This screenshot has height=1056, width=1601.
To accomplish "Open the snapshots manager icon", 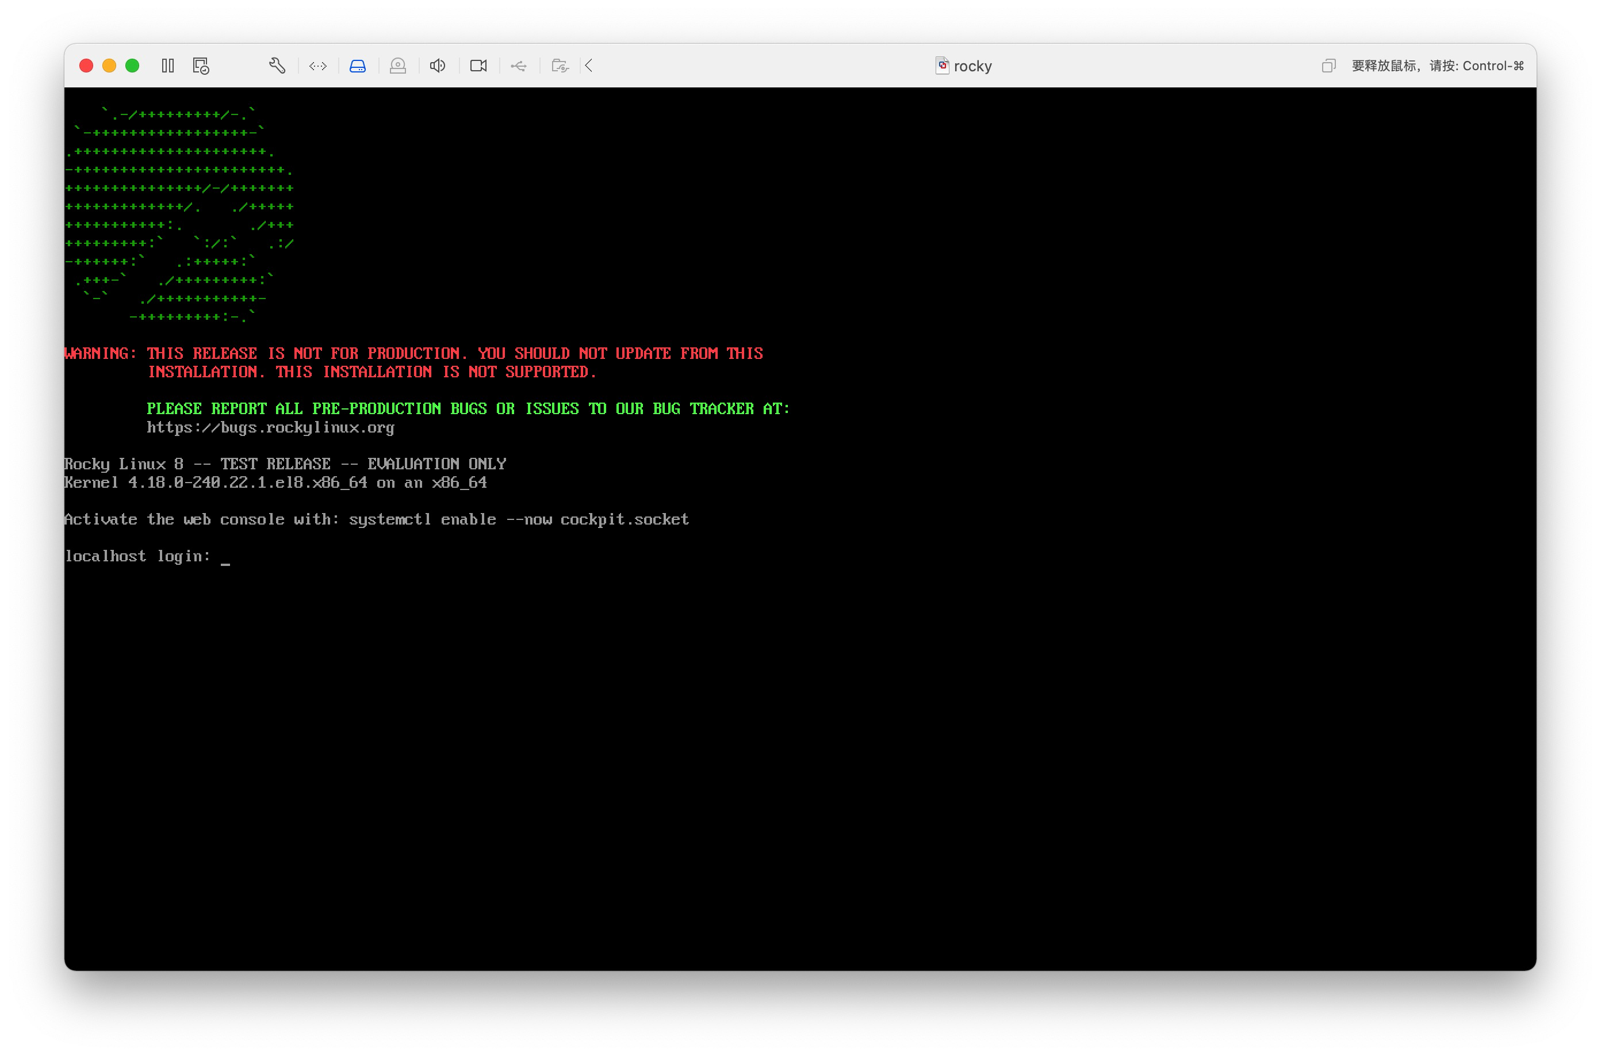I will click(201, 66).
